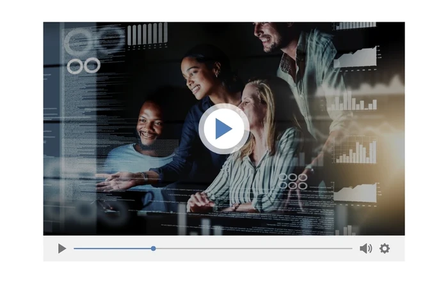Click the bar chart overlay on right side

point(355,152)
